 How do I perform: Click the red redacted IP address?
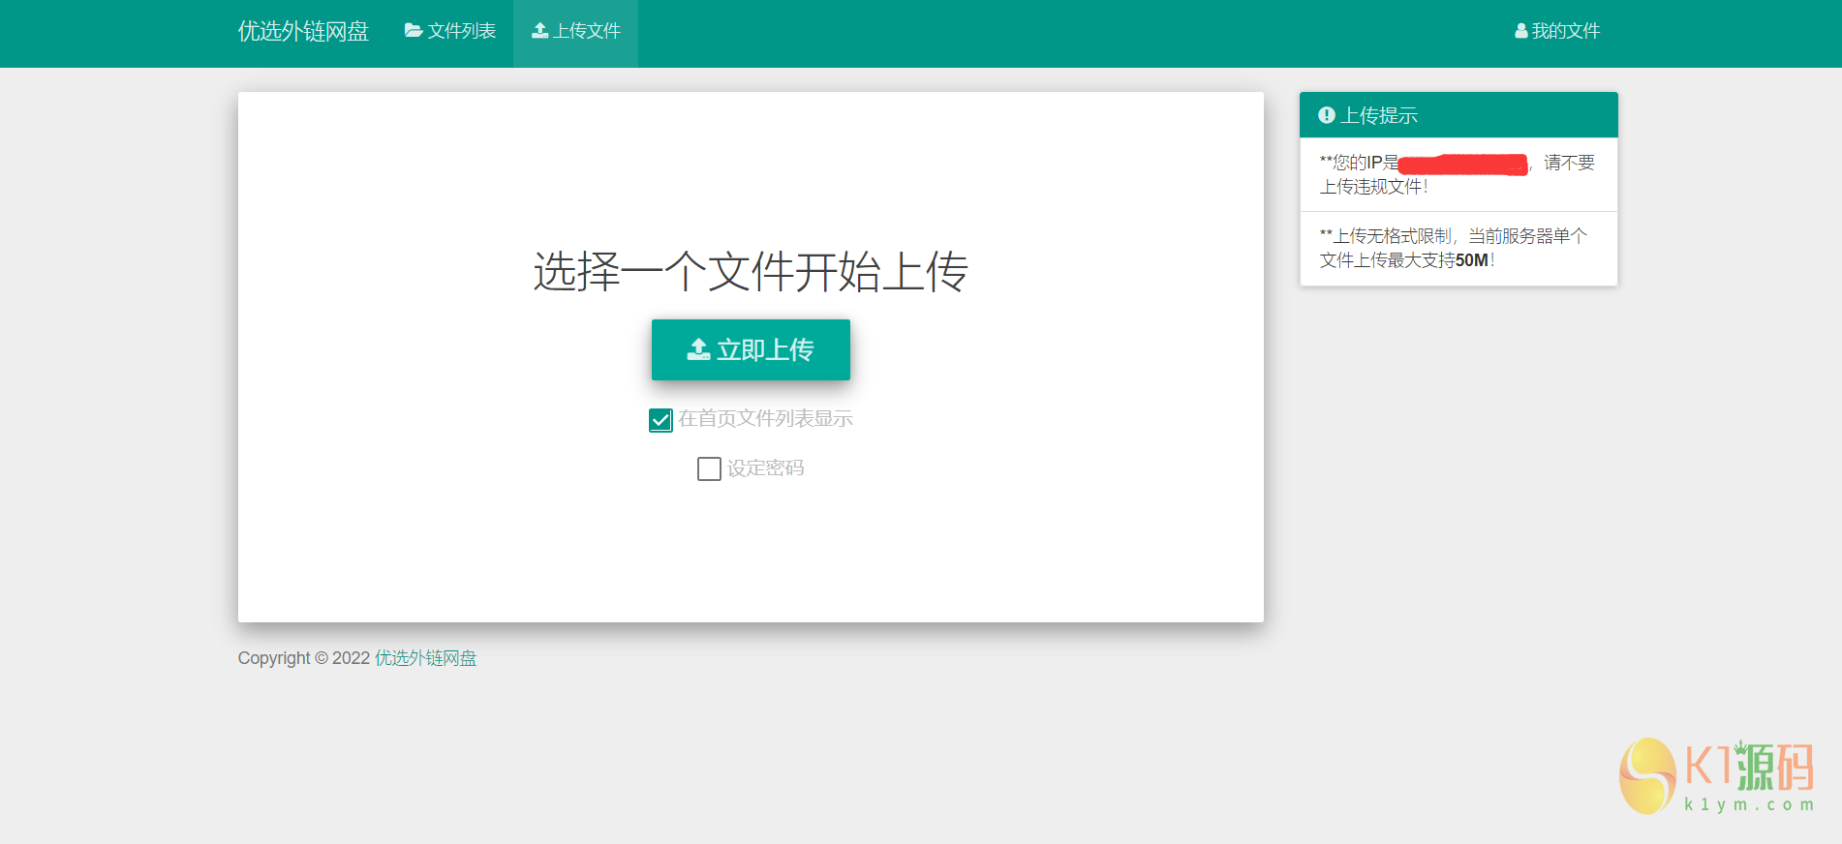(1463, 164)
